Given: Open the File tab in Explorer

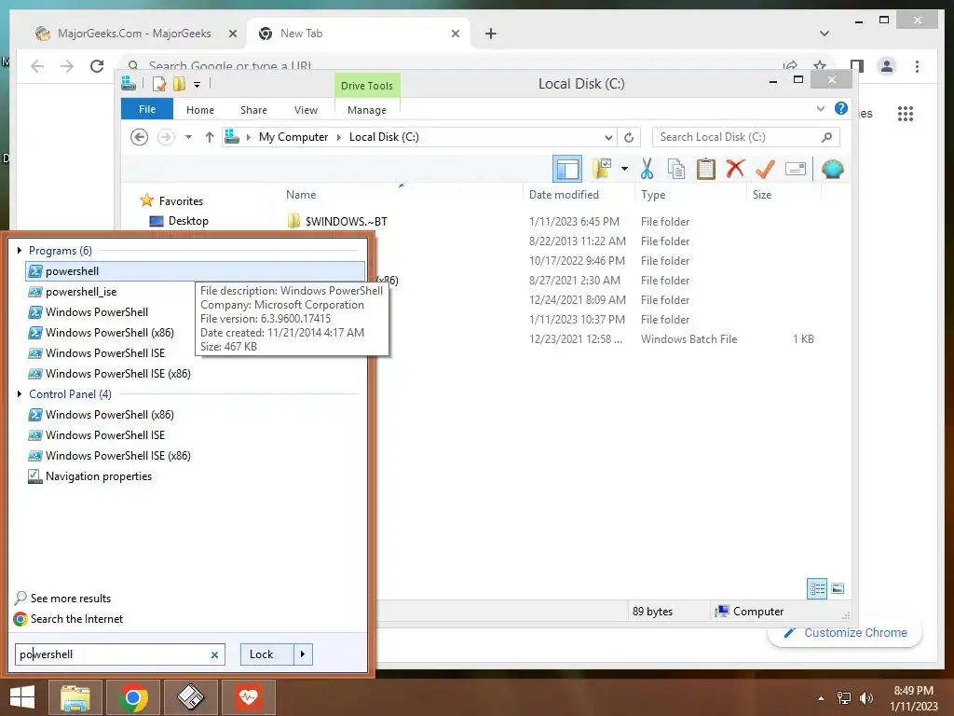Looking at the screenshot, I should [147, 109].
